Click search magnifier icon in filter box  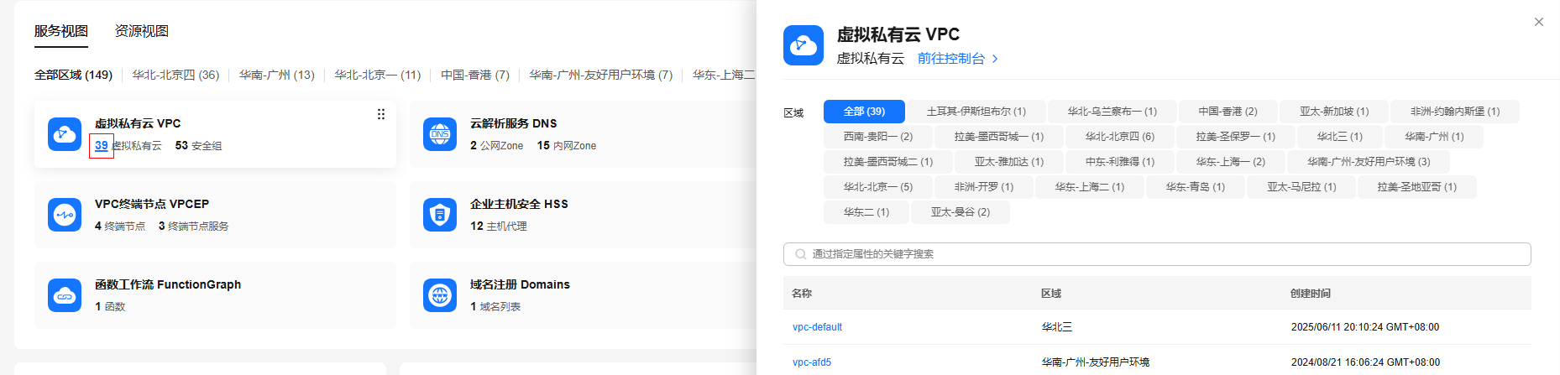tap(800, 254)
